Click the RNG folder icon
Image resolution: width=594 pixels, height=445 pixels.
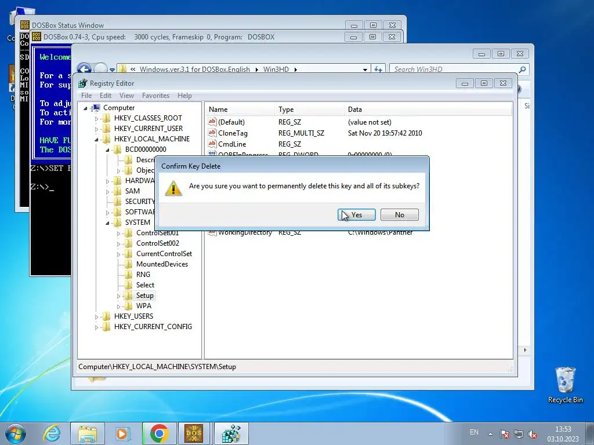tap(129, 274)
